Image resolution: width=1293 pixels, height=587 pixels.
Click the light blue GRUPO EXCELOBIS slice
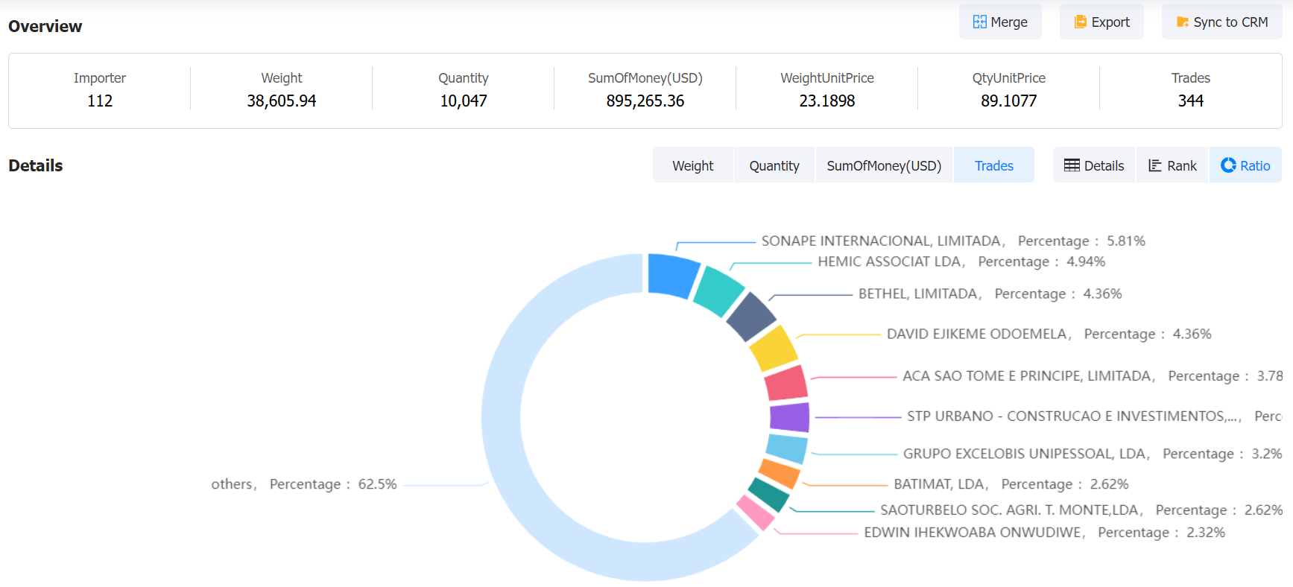point(787,448)
